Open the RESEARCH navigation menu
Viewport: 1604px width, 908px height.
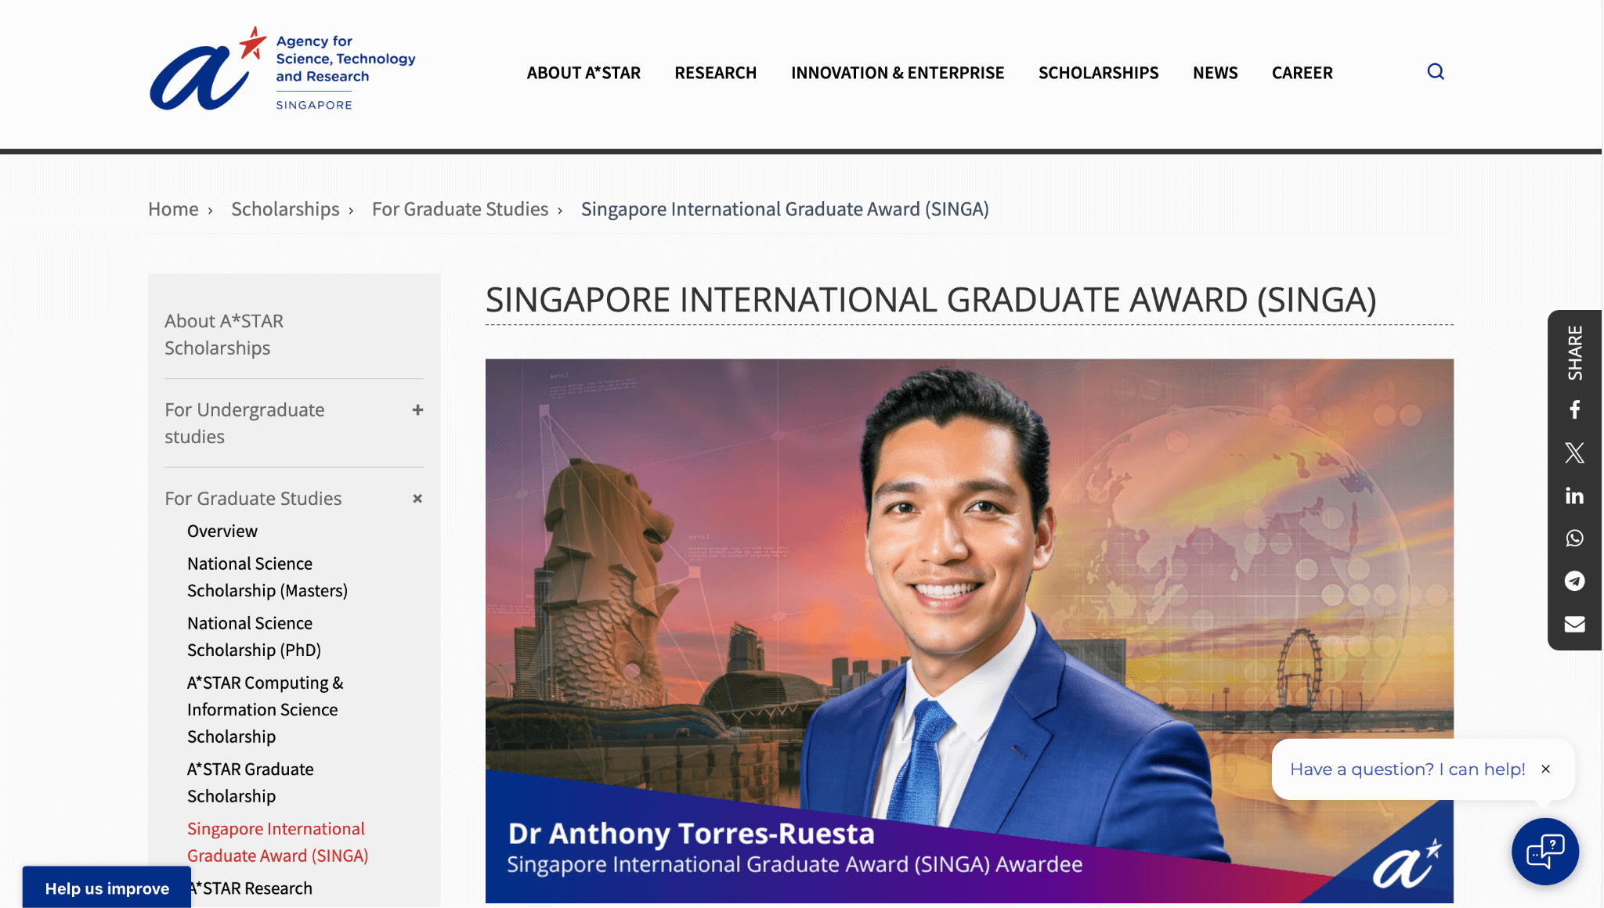(x=715, y=72)
